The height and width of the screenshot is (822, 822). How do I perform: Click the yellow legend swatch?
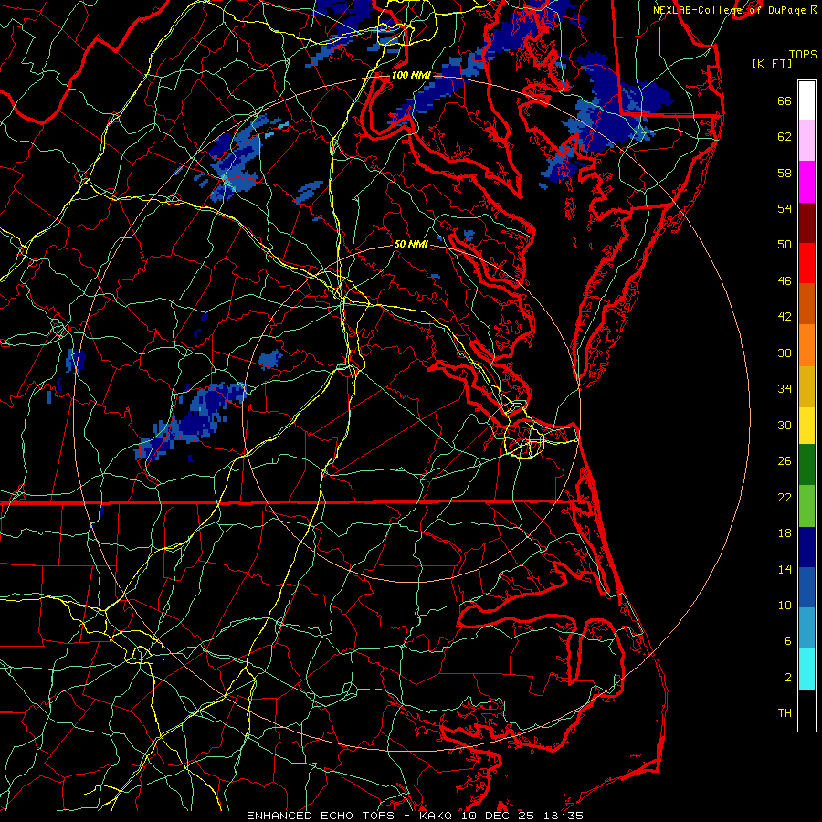tap(806, 426)
